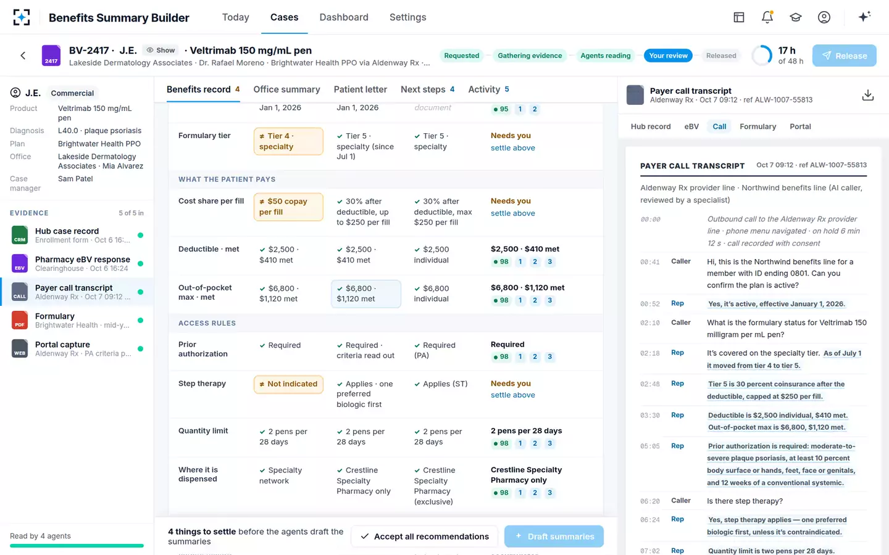Open the Dashboard tab
The width and height of the screenshot is (889, 555).
pos(344,17)
